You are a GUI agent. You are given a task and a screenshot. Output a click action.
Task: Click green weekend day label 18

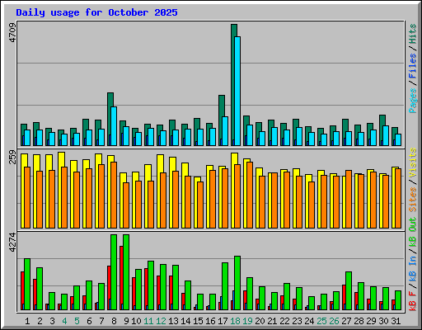click(x=235, y=321)
